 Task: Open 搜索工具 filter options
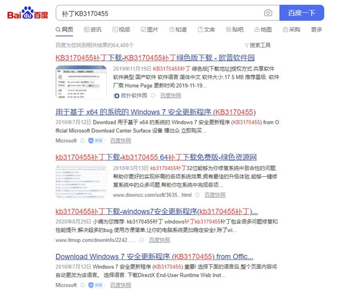click(x=258, y=45)
